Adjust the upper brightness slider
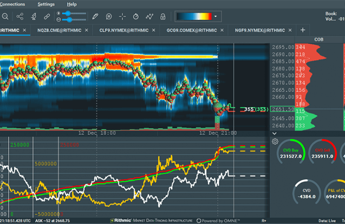This screenshot has width=345, height=224. 74,14
